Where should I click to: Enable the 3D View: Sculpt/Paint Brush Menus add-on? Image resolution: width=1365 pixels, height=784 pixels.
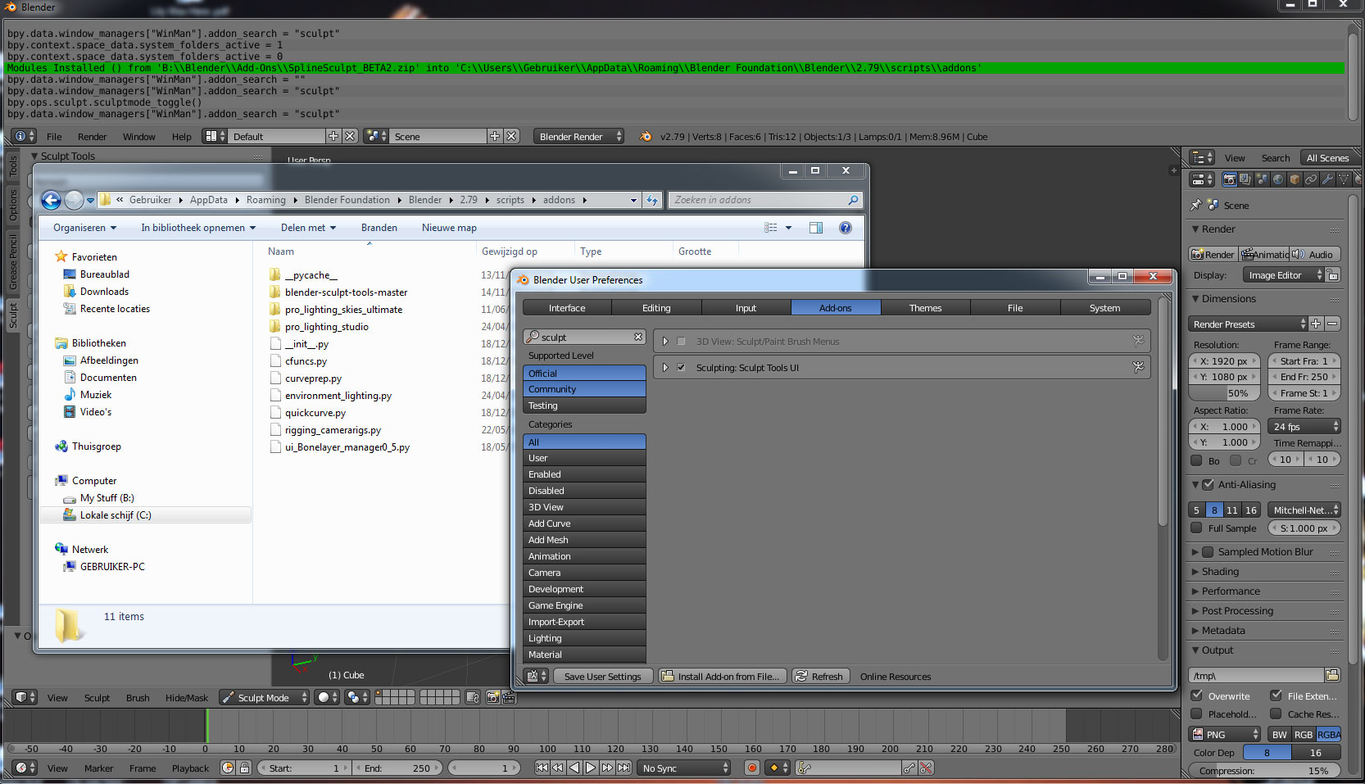click(681, 342)
